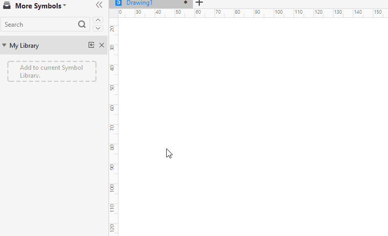388x236 pixels.
Task: Click the library box icon beside More Symbols
Action: pyautogui.click(x=7, y=5)
